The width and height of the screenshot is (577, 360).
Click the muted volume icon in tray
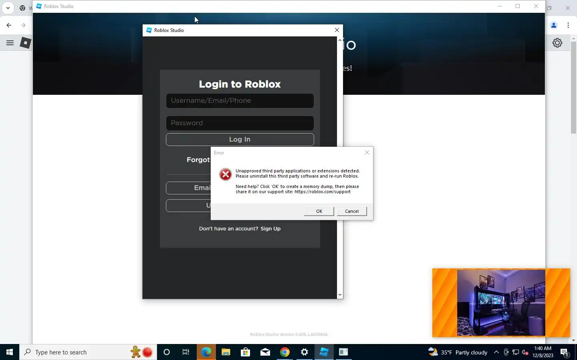[525, 352]
